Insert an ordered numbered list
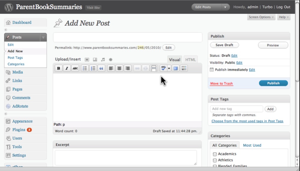Screen dimensions: 300x171 coord(93,68)
